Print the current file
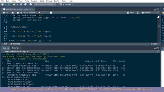The image size is (164, 92). [x=30, y=4]
